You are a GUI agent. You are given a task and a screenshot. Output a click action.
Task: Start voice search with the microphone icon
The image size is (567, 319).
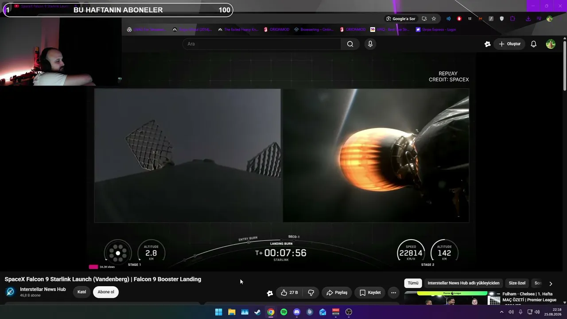coord(370,44)
